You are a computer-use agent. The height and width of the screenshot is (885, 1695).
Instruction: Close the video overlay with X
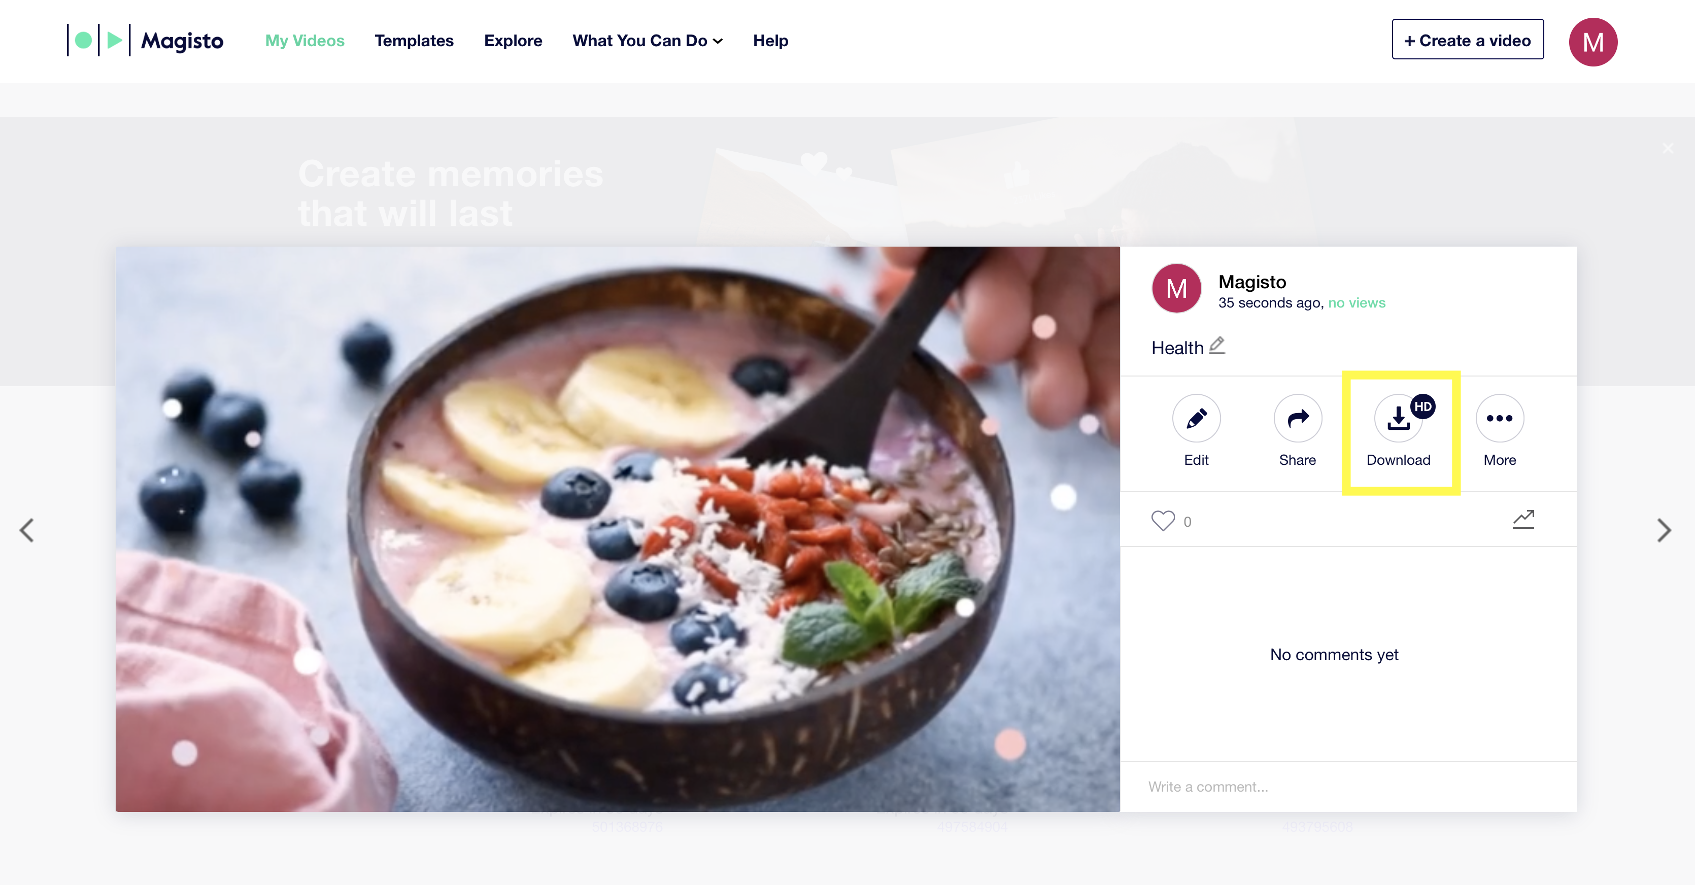[x=1668, y=148]
